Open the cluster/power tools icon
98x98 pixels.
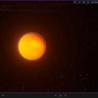tap(60, 95)
